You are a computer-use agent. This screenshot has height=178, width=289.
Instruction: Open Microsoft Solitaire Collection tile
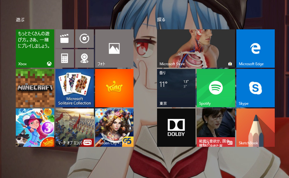pyautogui.click(x=75, y=88)
